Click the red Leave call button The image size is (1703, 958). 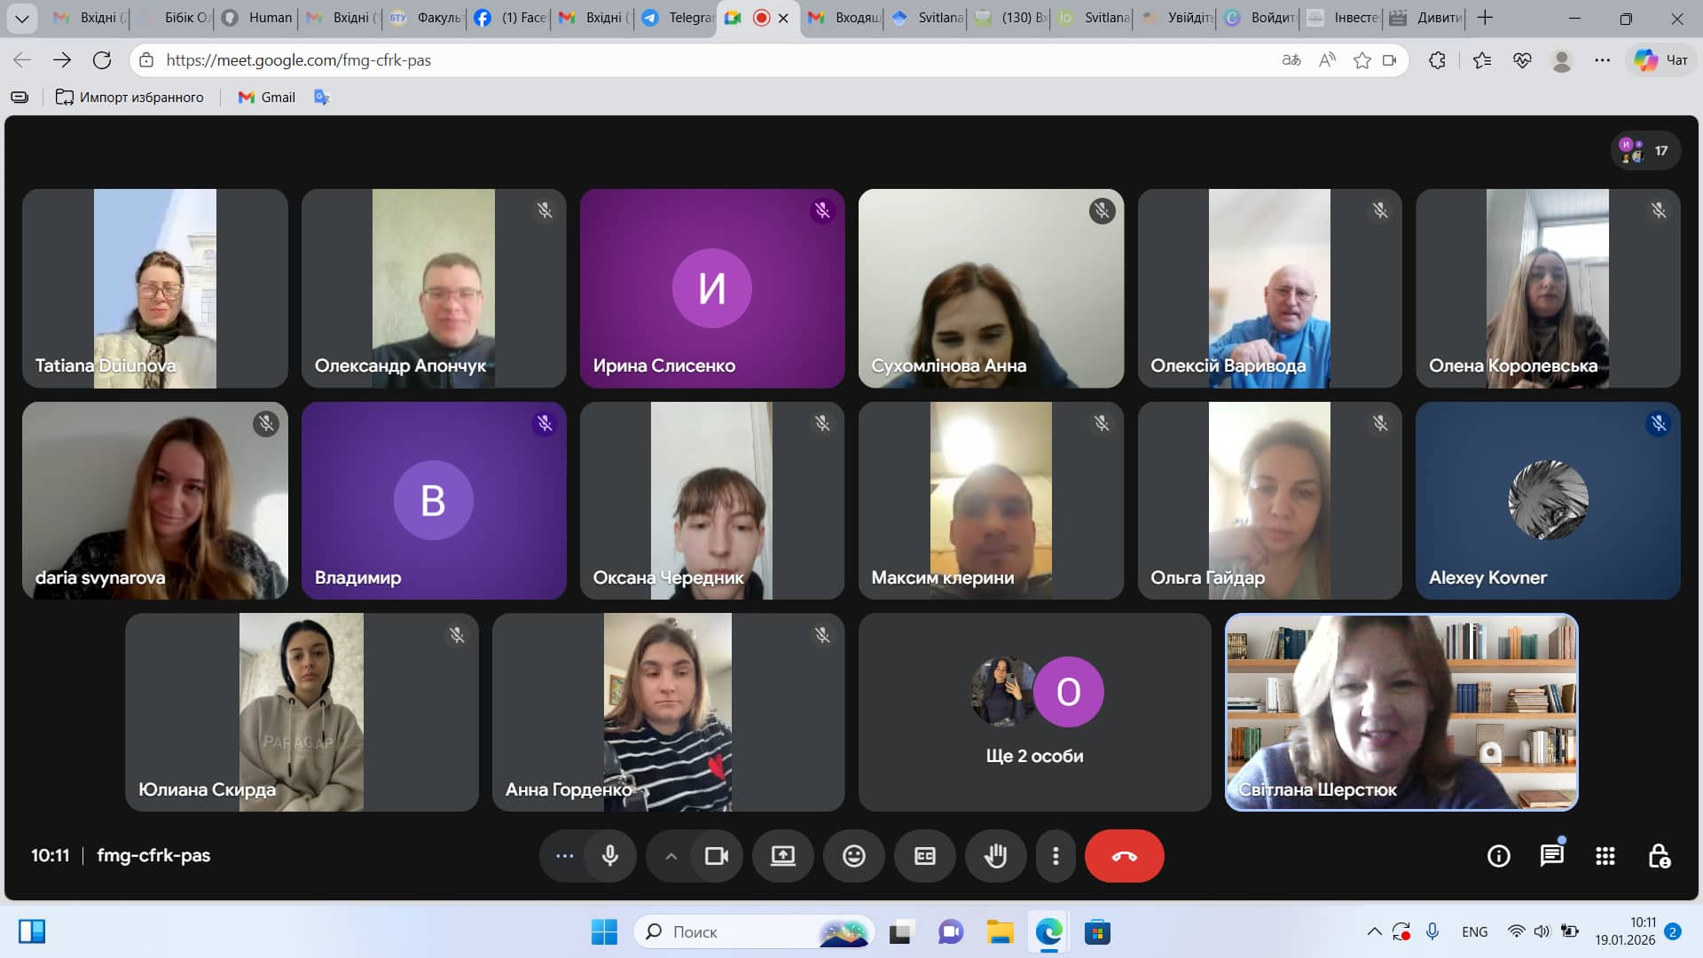1124,856
